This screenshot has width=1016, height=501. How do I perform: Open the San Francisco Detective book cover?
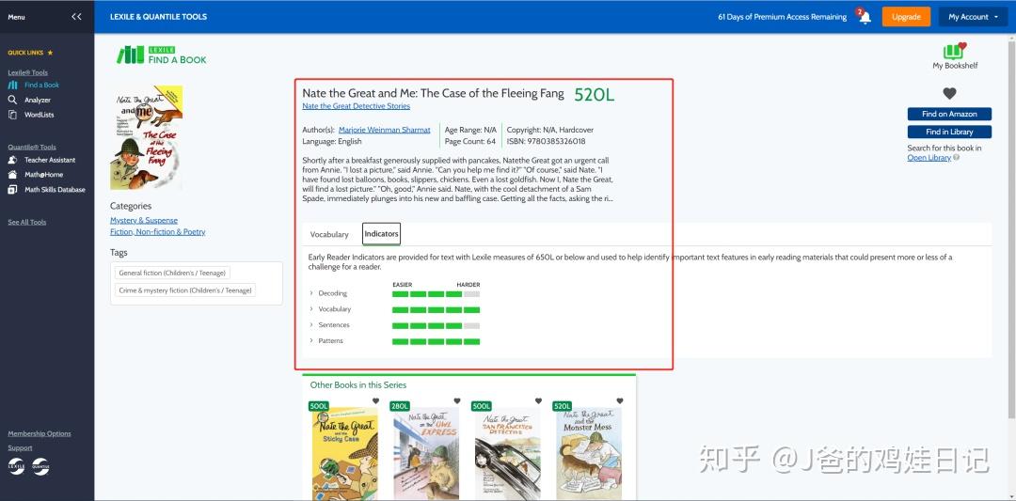tap(507, 453)
